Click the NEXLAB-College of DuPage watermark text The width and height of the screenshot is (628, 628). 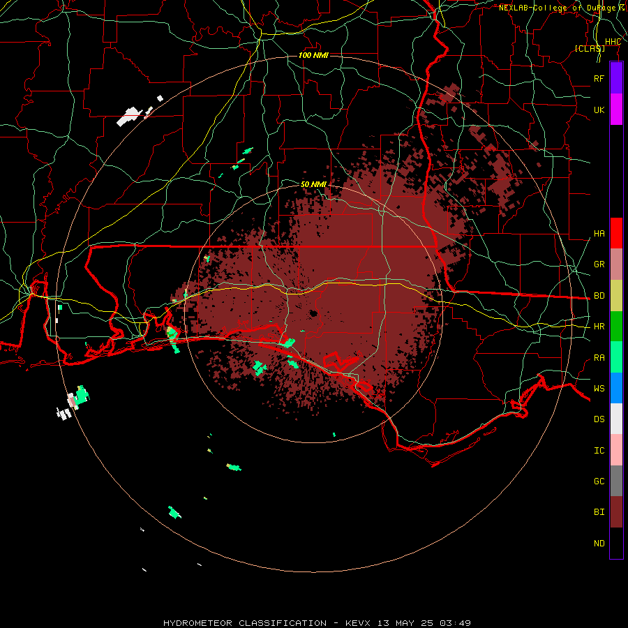pos(557,8)
